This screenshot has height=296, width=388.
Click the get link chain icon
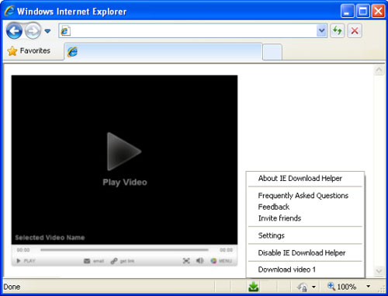pos(114,261)
